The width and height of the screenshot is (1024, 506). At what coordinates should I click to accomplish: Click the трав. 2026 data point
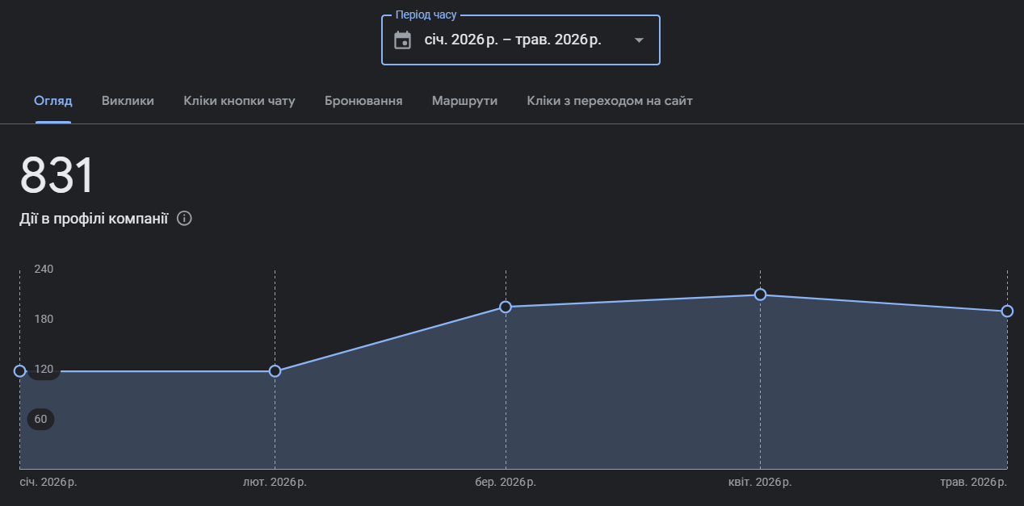click(1007, 312)
